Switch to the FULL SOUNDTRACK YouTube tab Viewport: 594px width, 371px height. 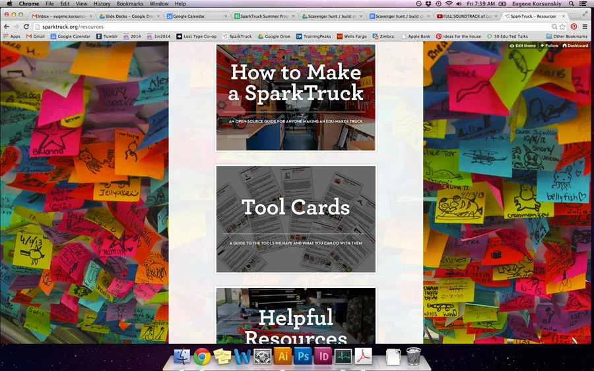click(467, 16)
